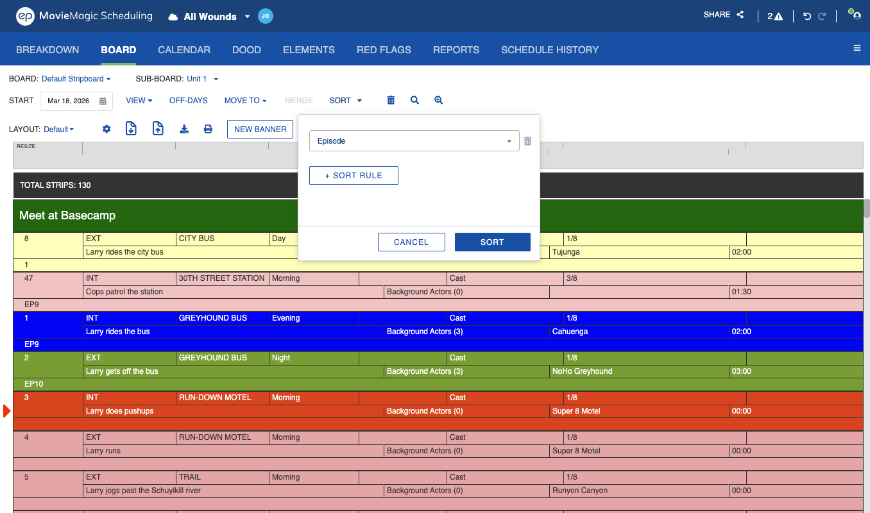The height and width of the screenshot is (513, 870).
Task: Open layout settings gear icon
Action: tap(107, 129)
